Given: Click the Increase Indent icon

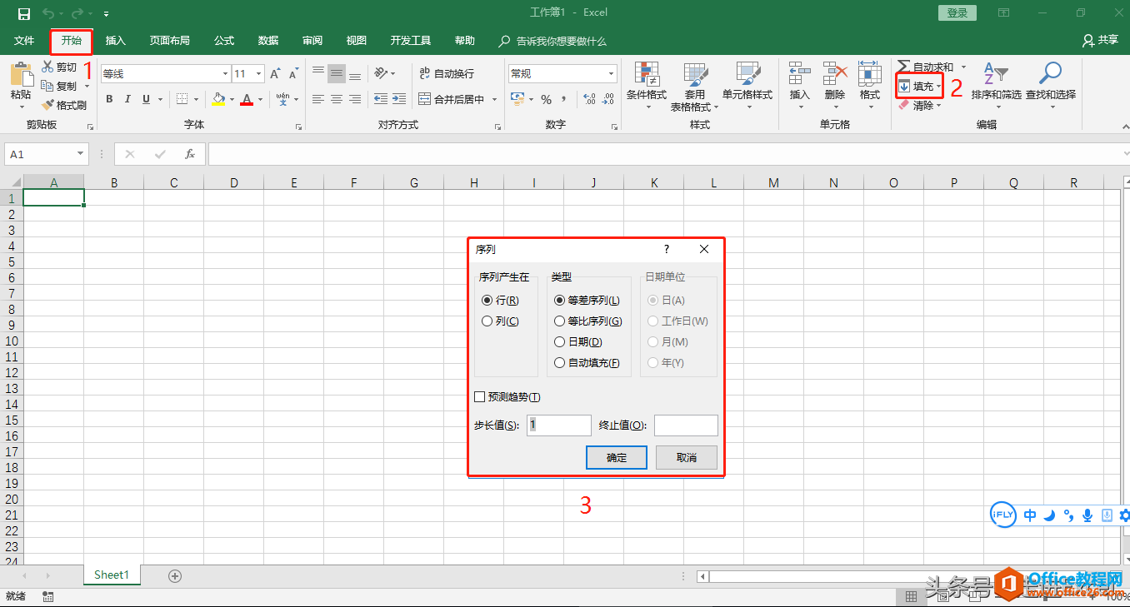Looking at the screenshot, I should (x=400, y=99).
